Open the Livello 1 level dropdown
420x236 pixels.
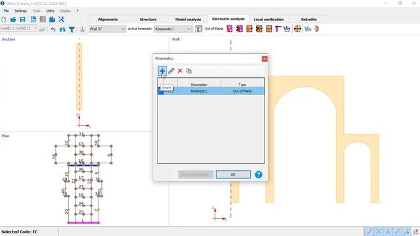(18, 28)
